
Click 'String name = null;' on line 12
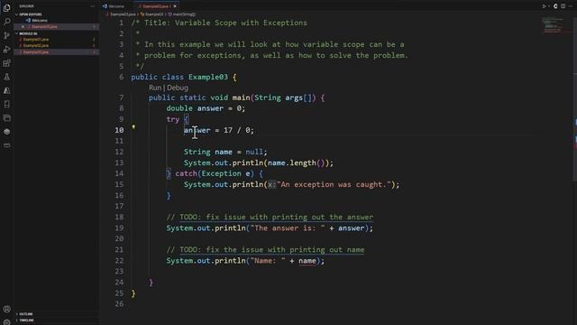[x=225, y=152]
